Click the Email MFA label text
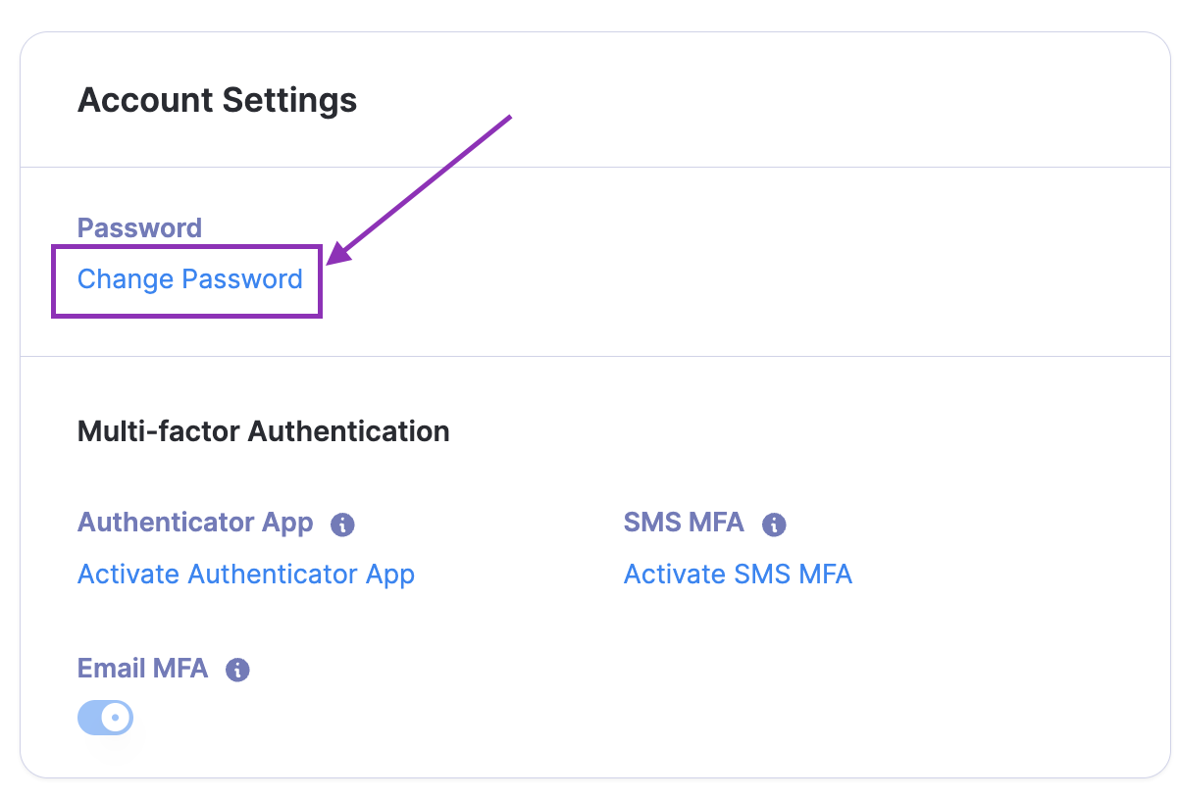 pyautogui.click(x=142, y=669)
